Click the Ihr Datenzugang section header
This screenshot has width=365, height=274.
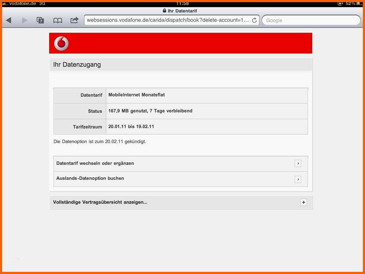point(77,65)
